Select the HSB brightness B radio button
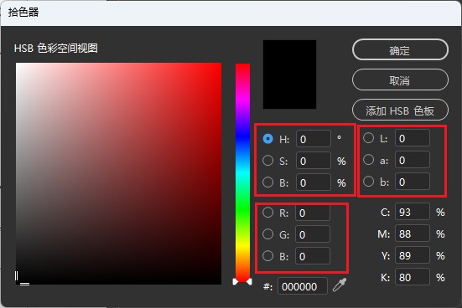The width and height of the screenshot is (462, 308). pos(267,182)
